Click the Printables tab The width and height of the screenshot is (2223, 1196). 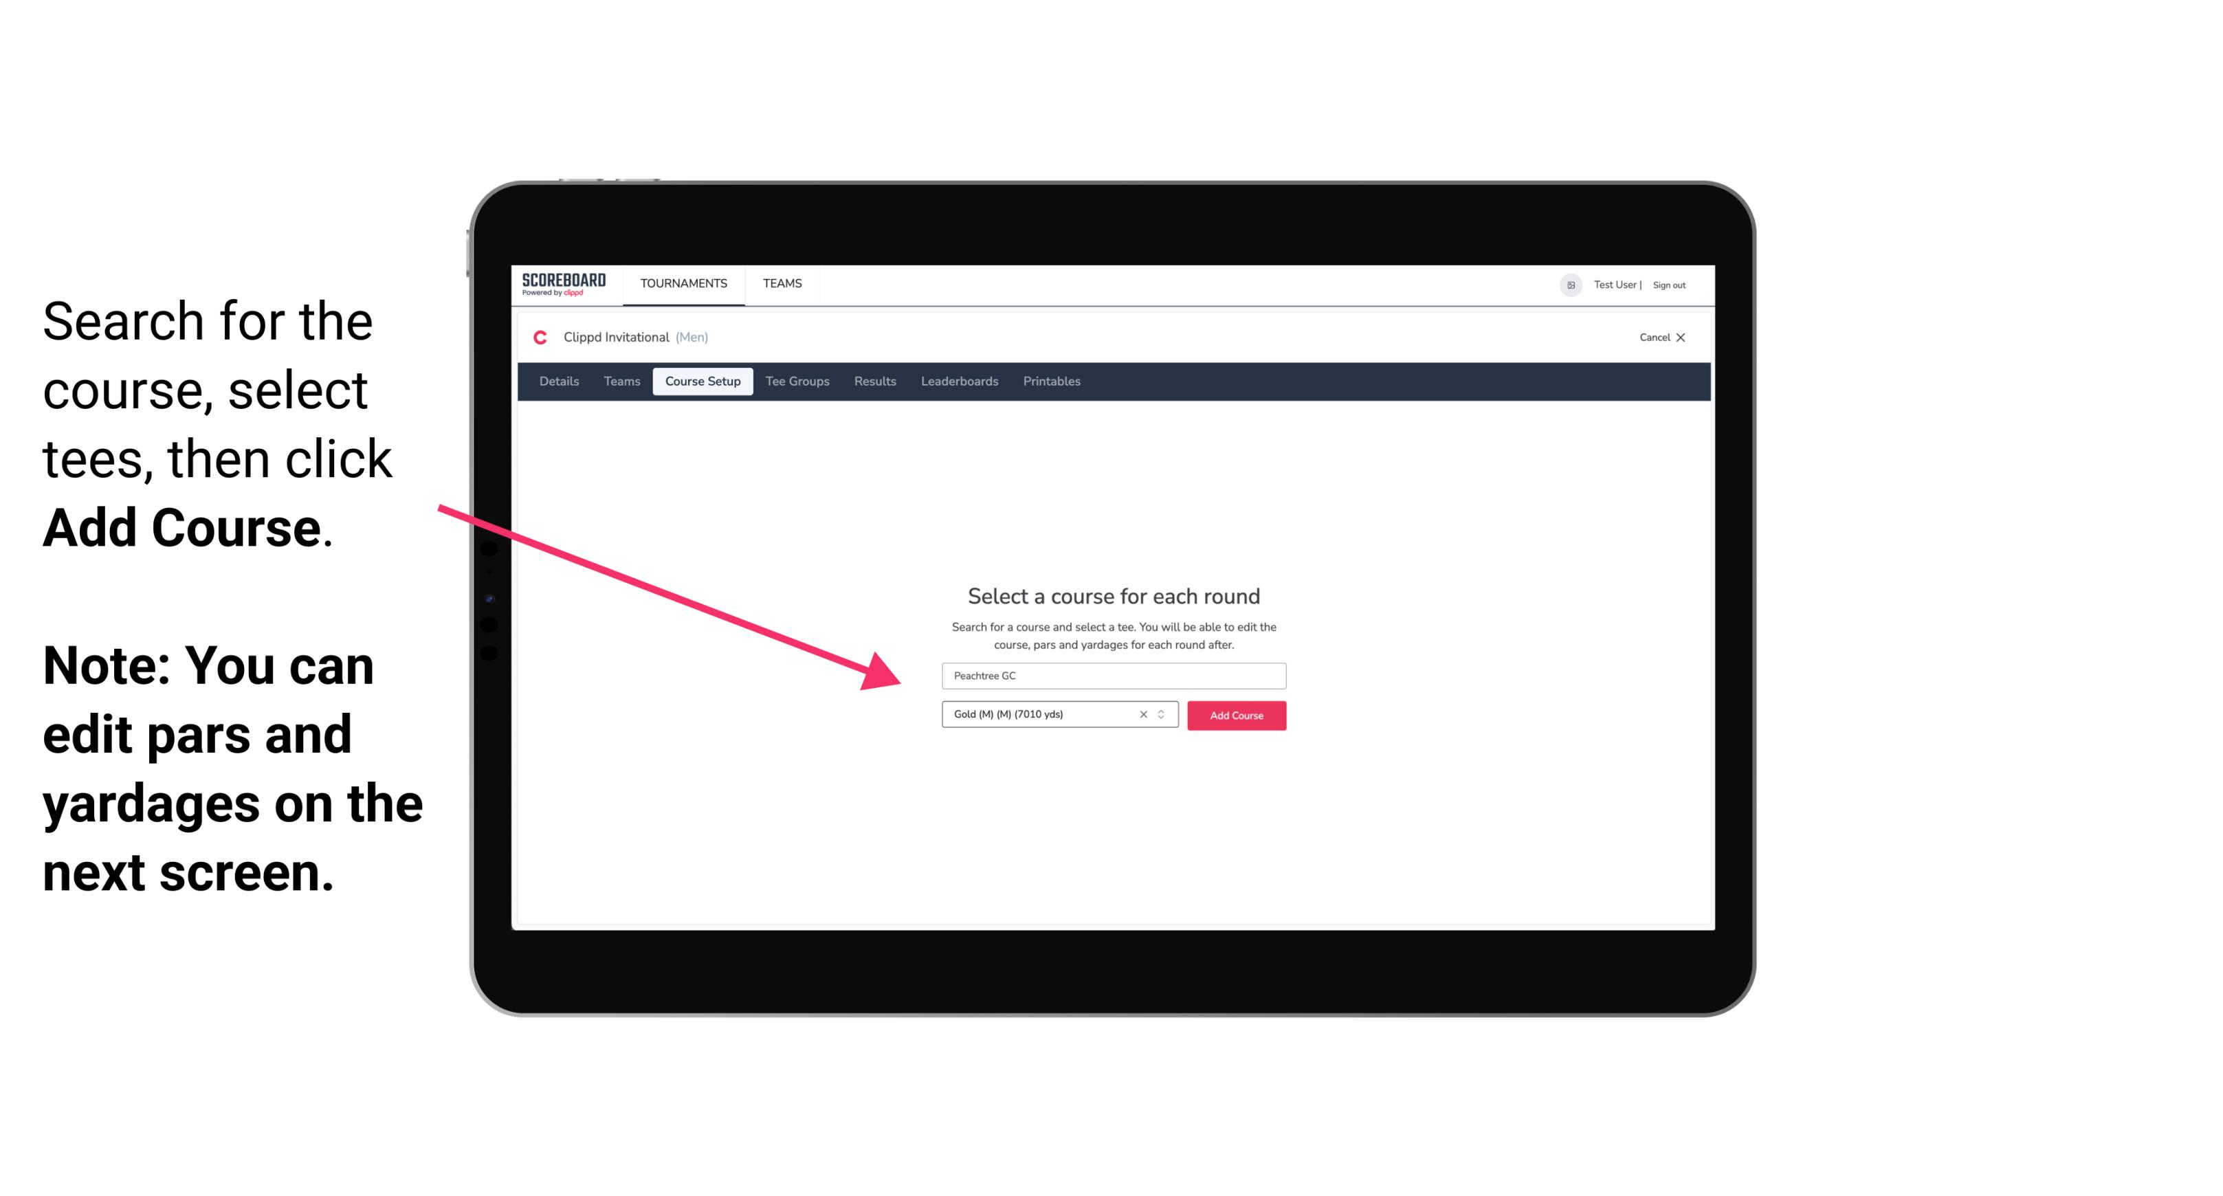[x=1052, y=381]
